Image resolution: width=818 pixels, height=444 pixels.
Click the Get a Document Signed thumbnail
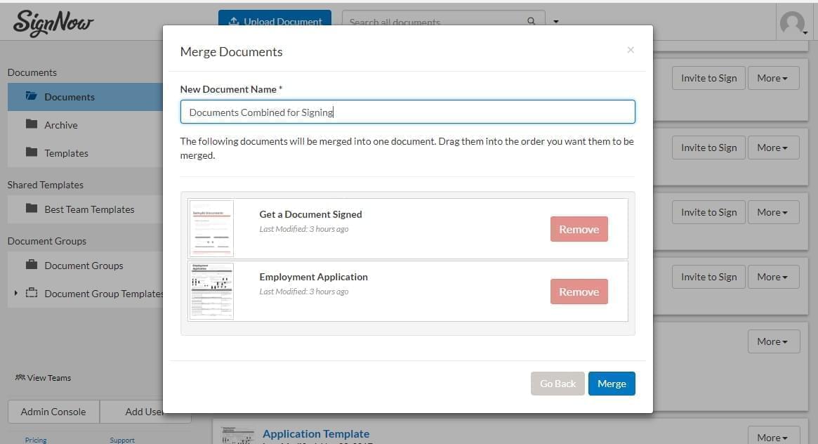pos(211,228)
